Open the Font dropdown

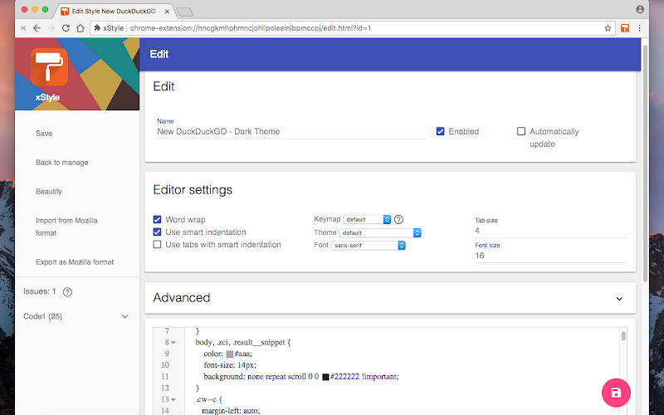click(x=368, y=245)
